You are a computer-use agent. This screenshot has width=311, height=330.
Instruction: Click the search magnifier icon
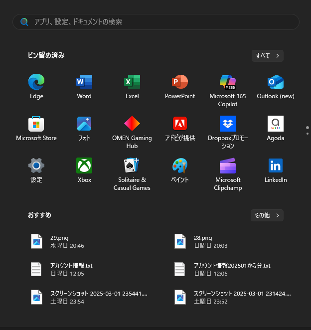click(24, 22)
